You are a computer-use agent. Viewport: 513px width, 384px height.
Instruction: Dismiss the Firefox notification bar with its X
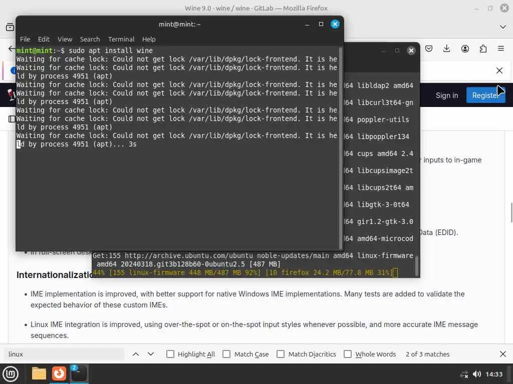pyautogui.click(x=499, y=70)
